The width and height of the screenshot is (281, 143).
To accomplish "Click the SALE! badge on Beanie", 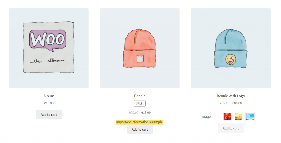I will click(140, 103).
